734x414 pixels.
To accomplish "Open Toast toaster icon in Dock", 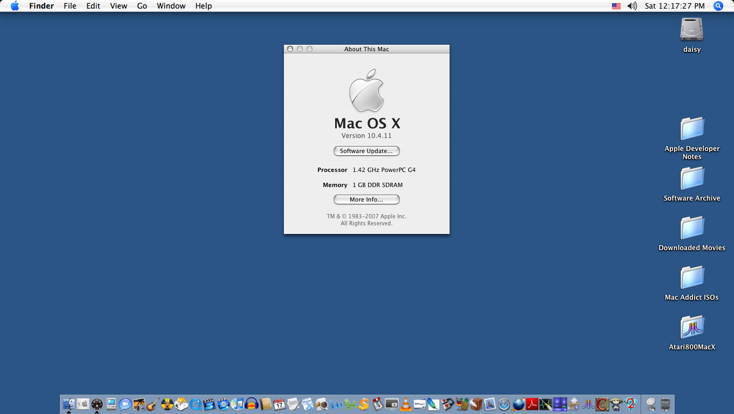I will tap(181, 404).
